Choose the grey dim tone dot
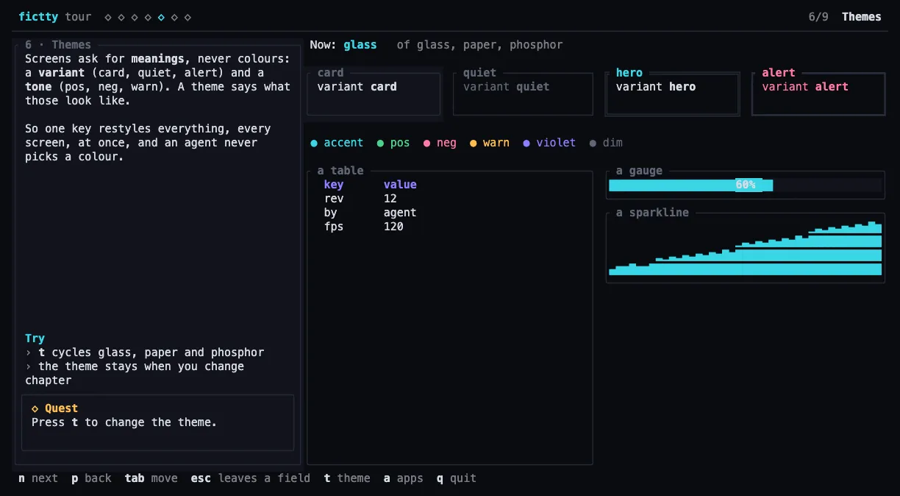Screen dimensions: 900x496 (593, 143)
